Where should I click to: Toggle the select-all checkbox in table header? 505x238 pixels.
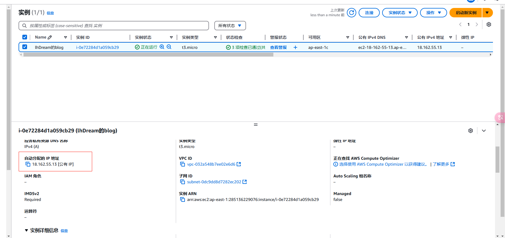pos(25,37)
